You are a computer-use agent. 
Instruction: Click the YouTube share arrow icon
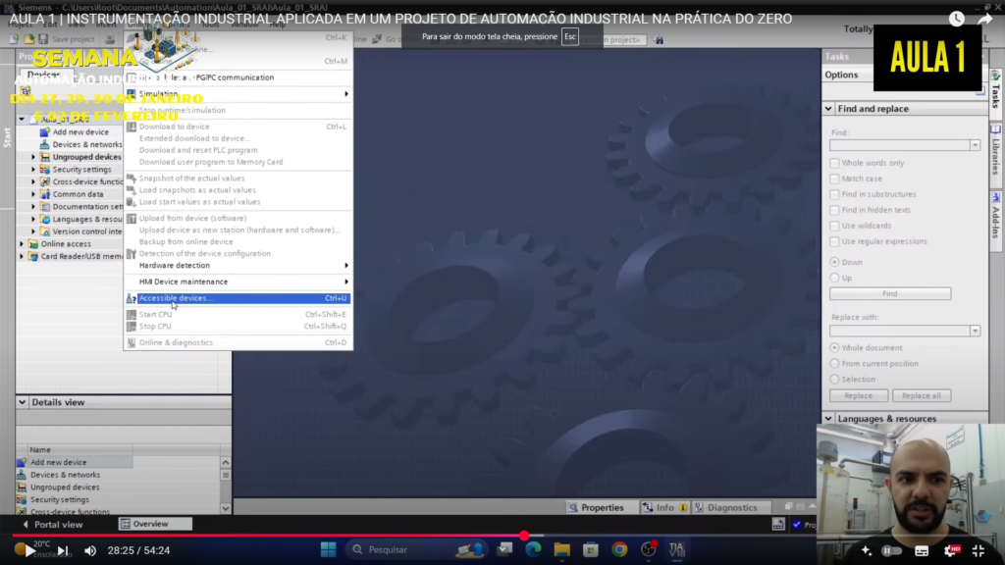pos(985,20)
